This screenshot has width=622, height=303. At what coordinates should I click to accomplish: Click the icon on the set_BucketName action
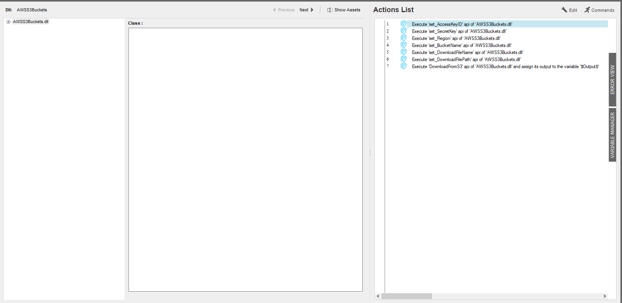pyautogui.click(x=404, y=45)
